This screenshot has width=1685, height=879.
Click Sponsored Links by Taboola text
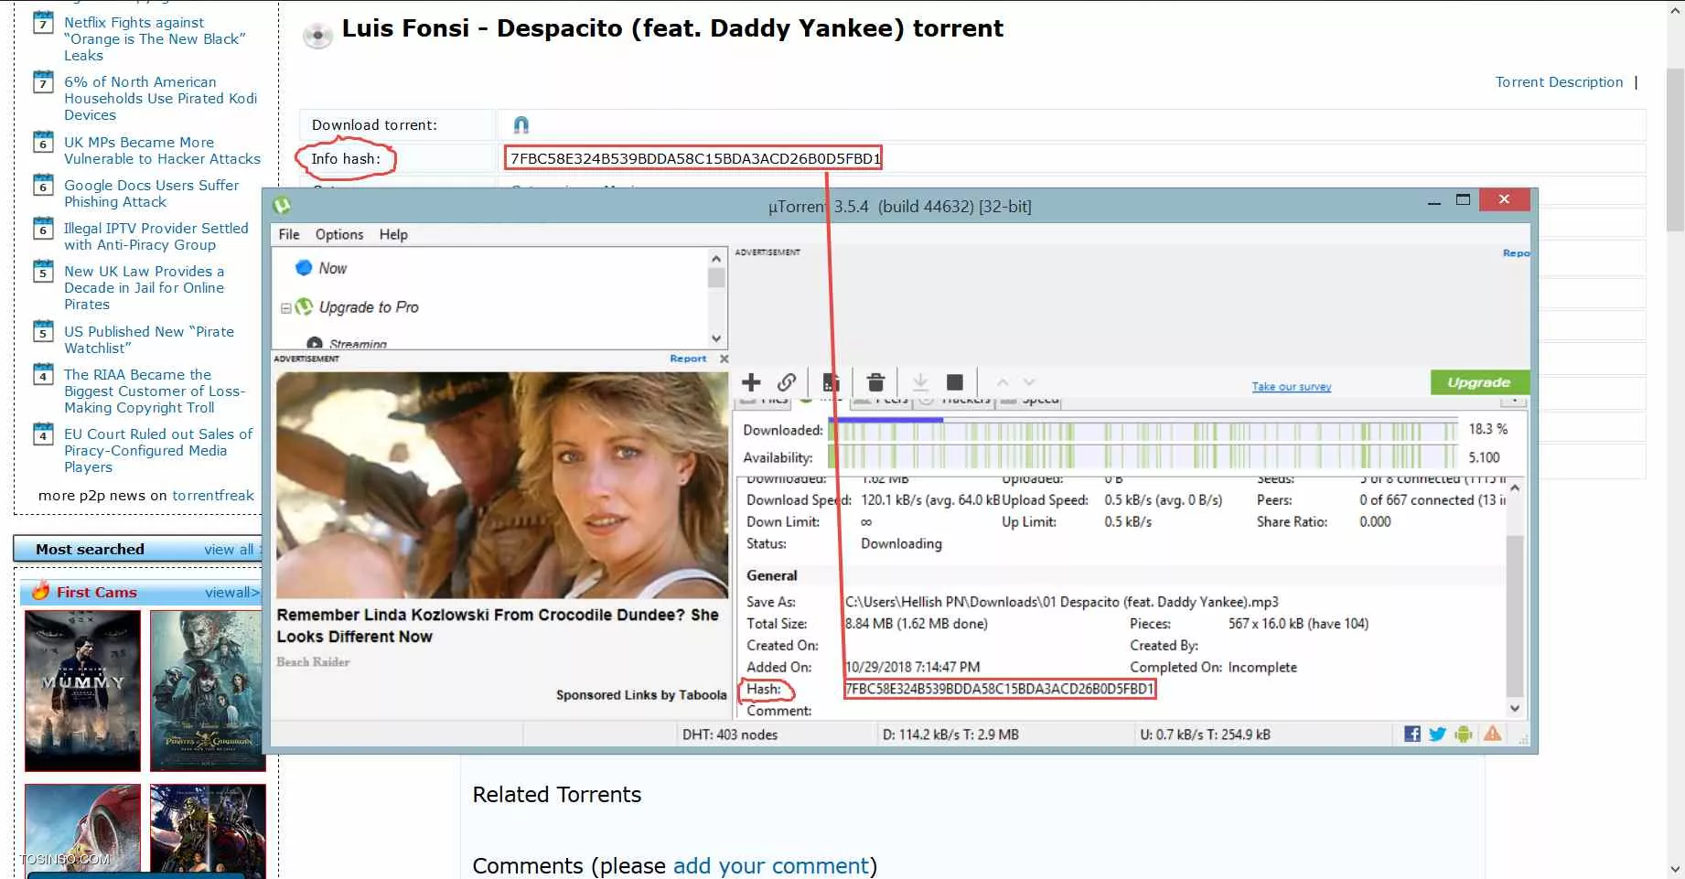point(641,695)
